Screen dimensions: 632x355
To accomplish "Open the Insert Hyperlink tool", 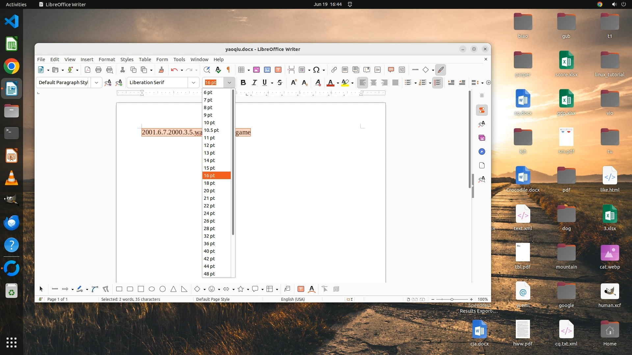I will coord(334,70).
